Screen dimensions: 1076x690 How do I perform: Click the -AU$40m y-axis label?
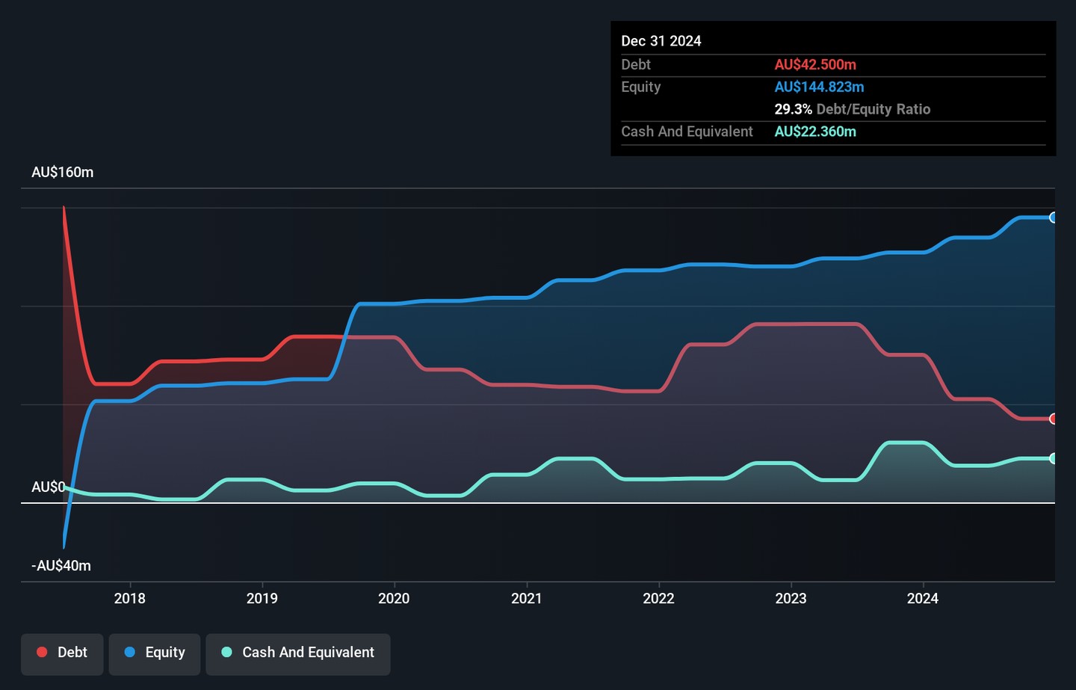tap(61, 566)
